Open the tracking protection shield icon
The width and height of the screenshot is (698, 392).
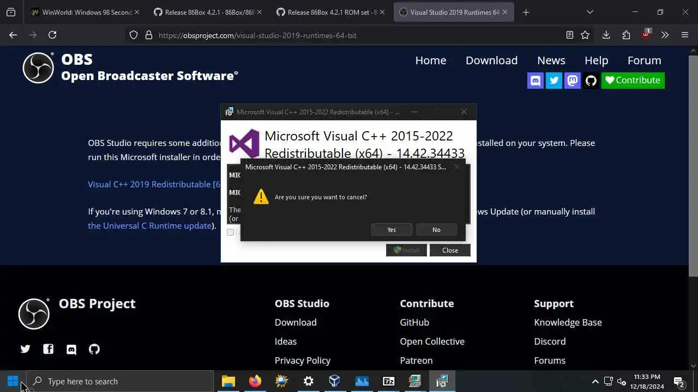134,35
